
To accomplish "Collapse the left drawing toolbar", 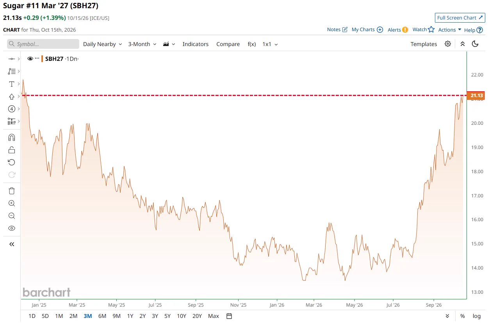I will [x=12, y=244].
